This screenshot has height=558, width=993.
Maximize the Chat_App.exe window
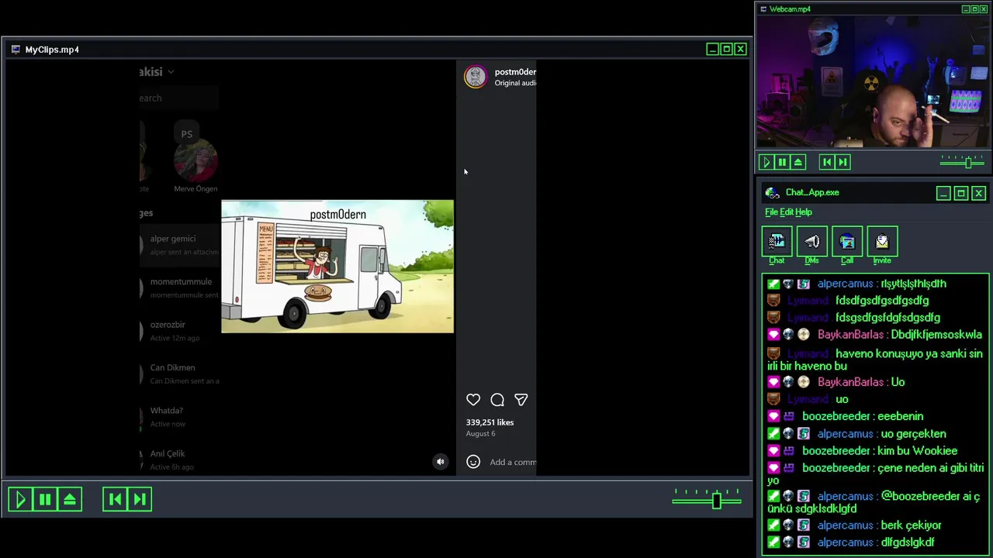click(961, 193)
